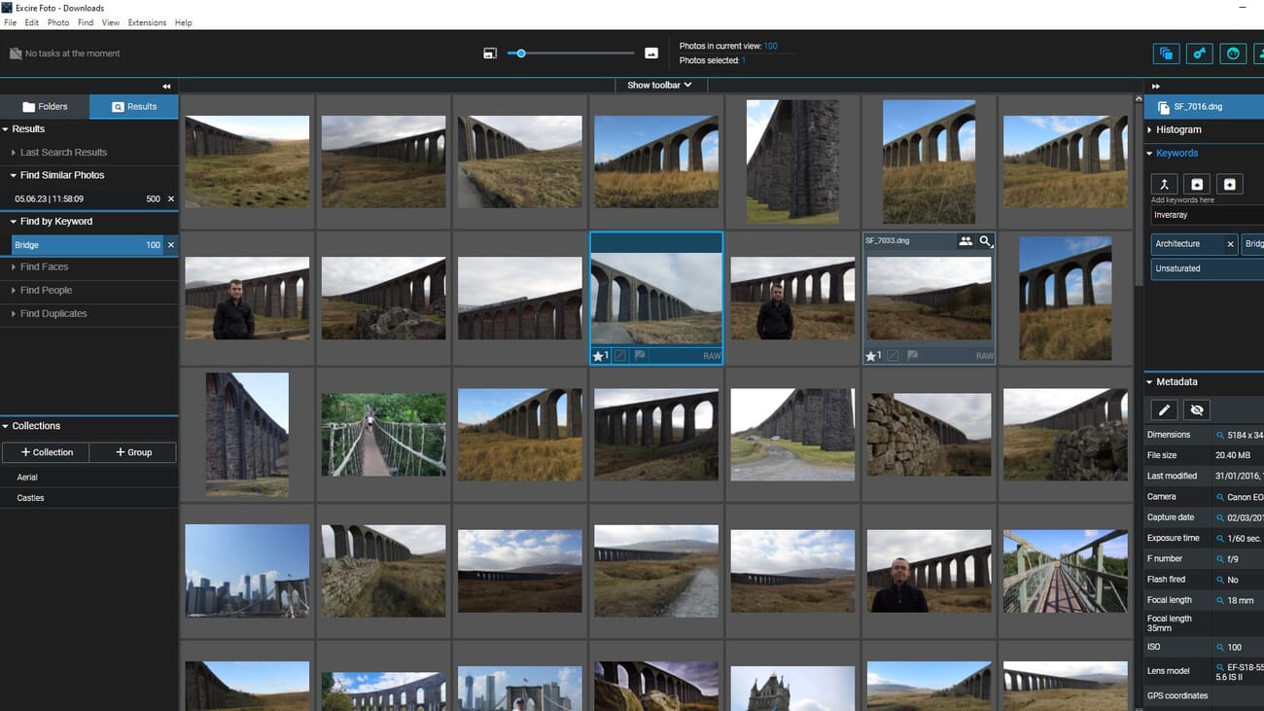Expand the Find Faces section
Image resolution: width=1264 pixels, height=711 pixels.
pos(45,267)
